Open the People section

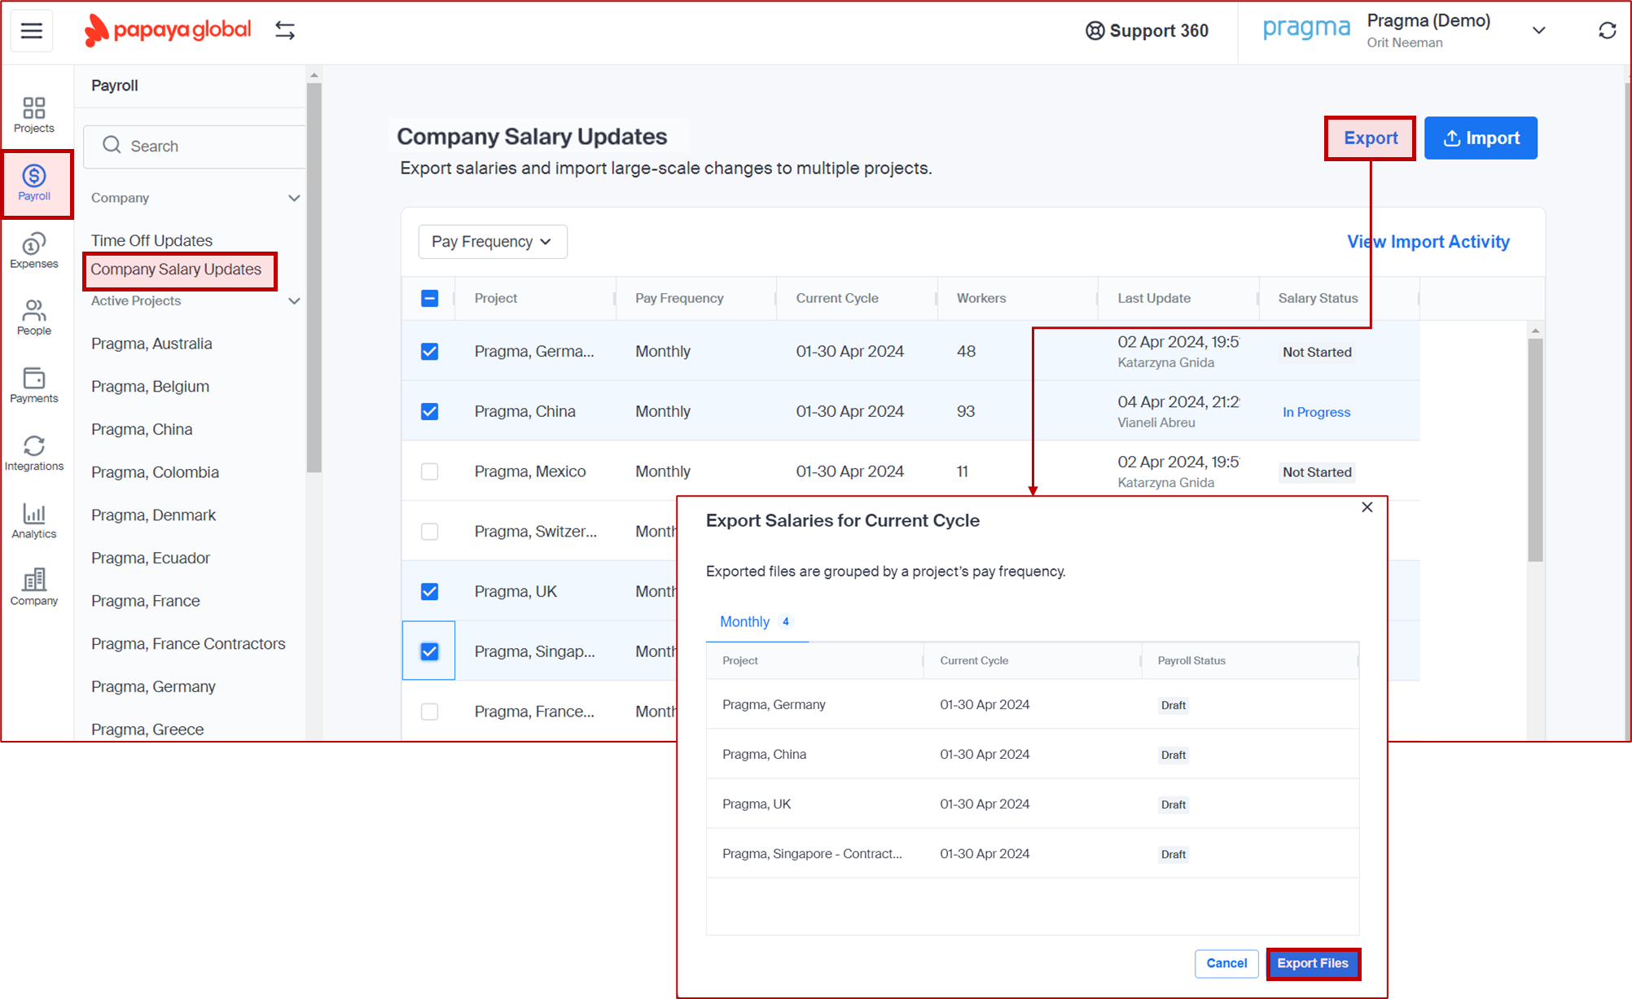pos(34,318)
